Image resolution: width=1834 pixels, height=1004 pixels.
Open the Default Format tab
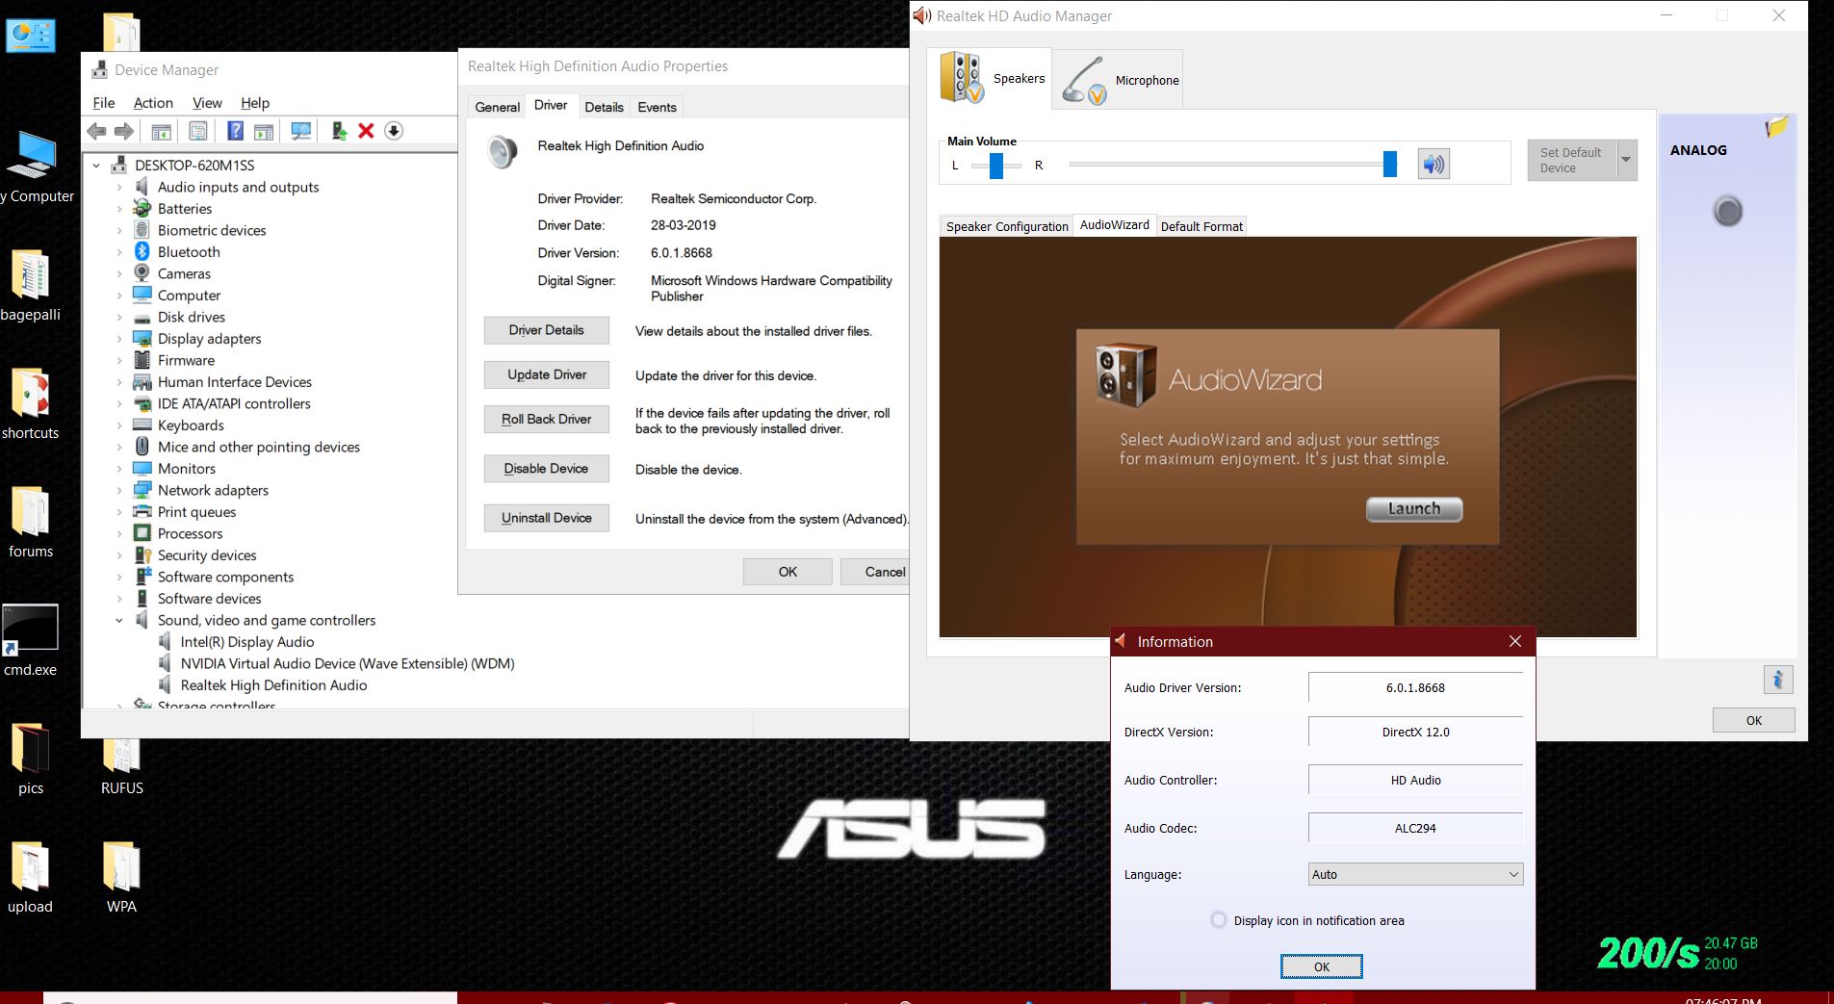1201,226
